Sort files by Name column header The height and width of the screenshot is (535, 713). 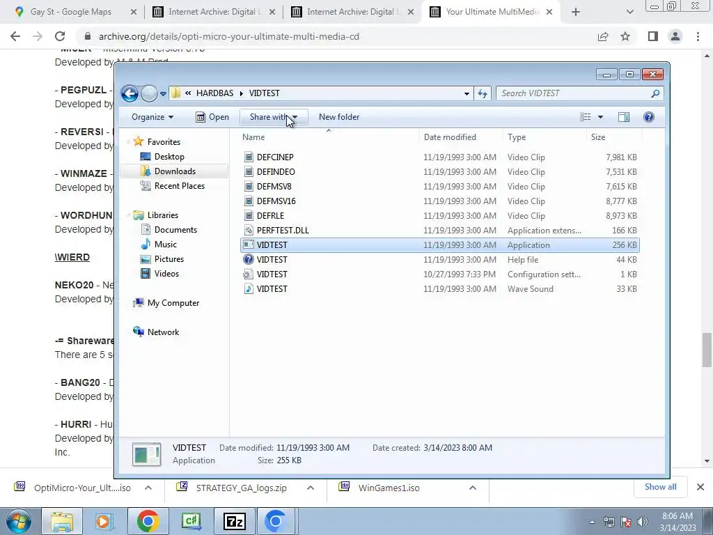253,137
